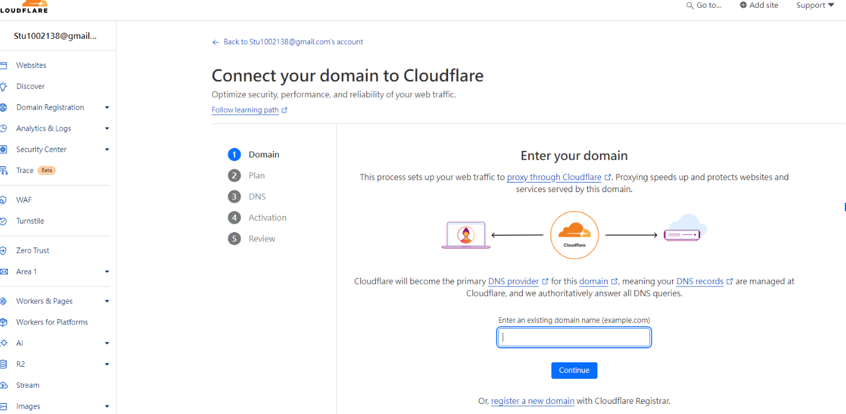Expand the R2 section arrow
This screenshot has height=414, width=846.
point(107,364)
